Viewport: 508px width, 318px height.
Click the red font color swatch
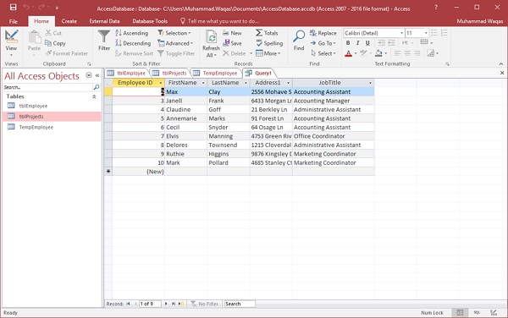coord(348,53)
